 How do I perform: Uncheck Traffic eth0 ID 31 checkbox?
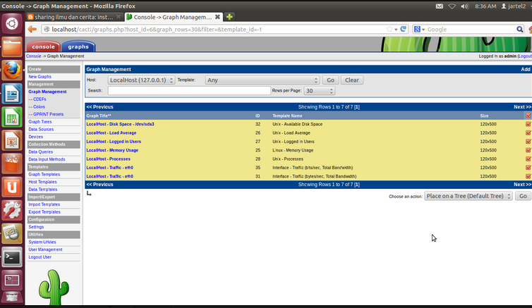point(528,176)
